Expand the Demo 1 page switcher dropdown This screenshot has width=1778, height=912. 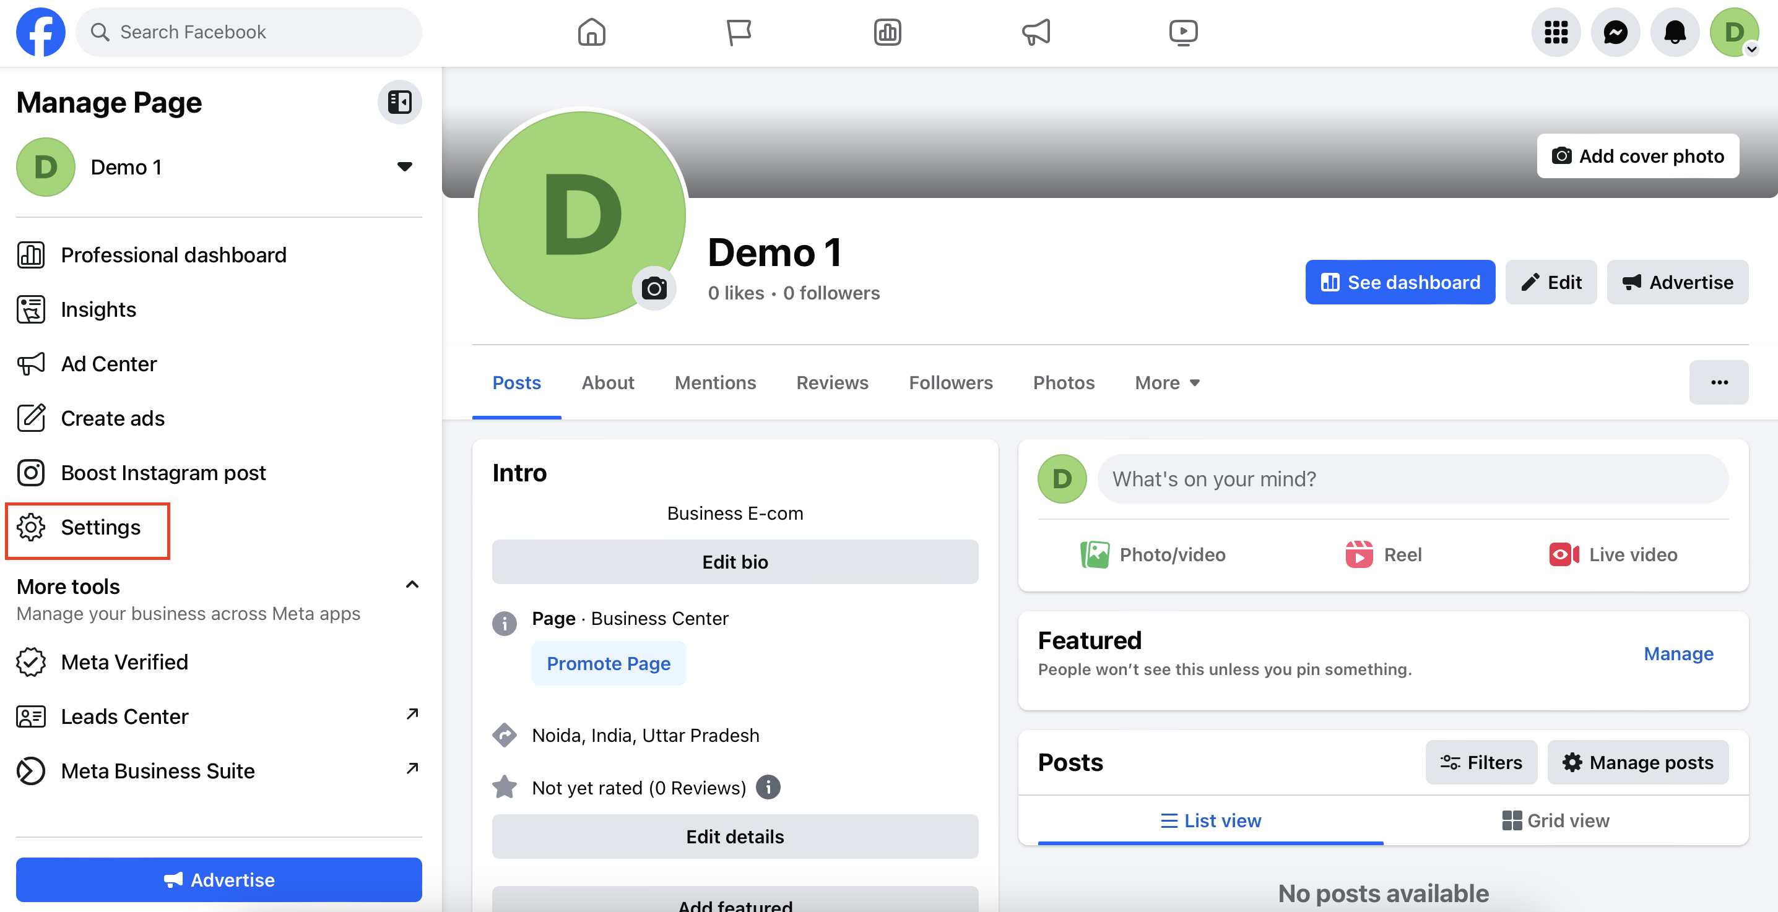click(404, 166)
